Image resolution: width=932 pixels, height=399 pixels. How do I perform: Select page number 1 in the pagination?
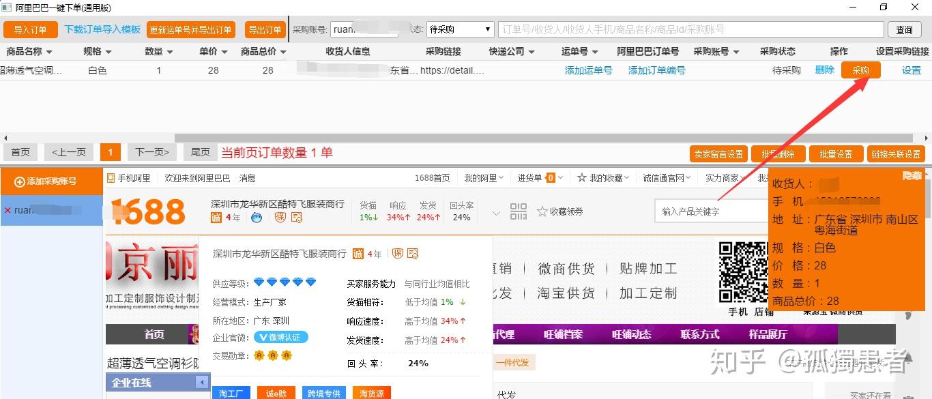[110, 152]
